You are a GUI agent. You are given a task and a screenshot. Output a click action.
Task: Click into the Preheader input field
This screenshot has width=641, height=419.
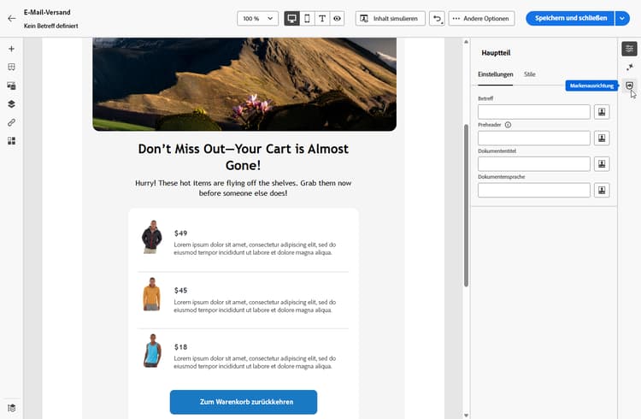click(x=534, y=139)
